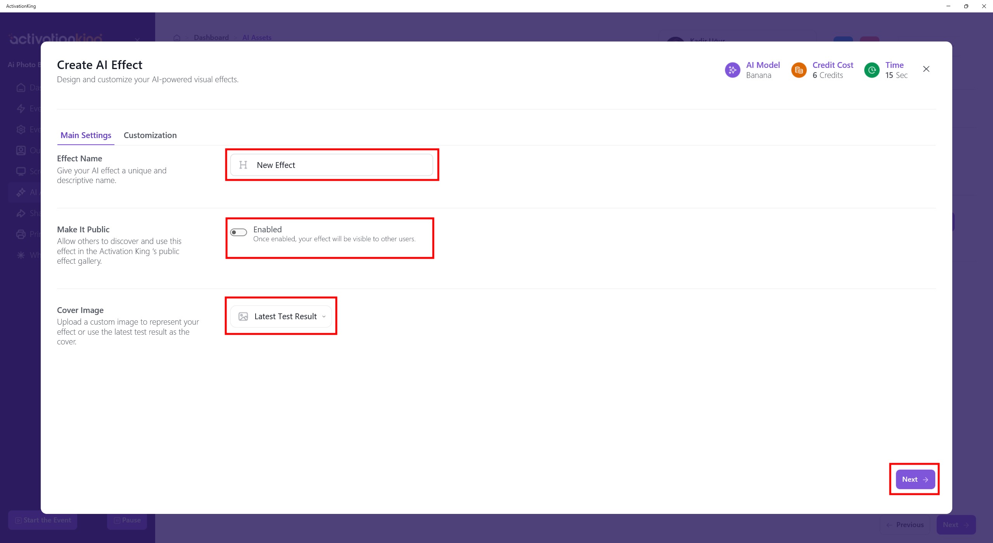
Task: Toggle the Make It Public switch
Action: pyautogui.click(x=238, y=232)
